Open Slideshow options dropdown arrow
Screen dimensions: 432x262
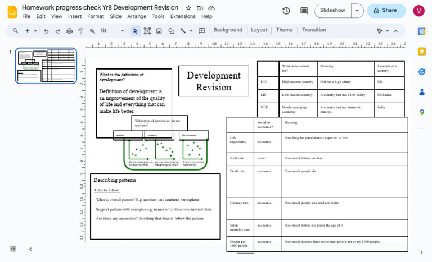(x=357, y=11)
